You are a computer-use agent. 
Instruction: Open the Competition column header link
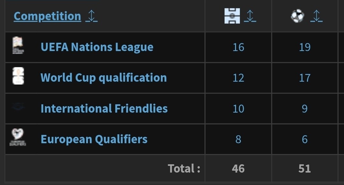tap(47, 16)
